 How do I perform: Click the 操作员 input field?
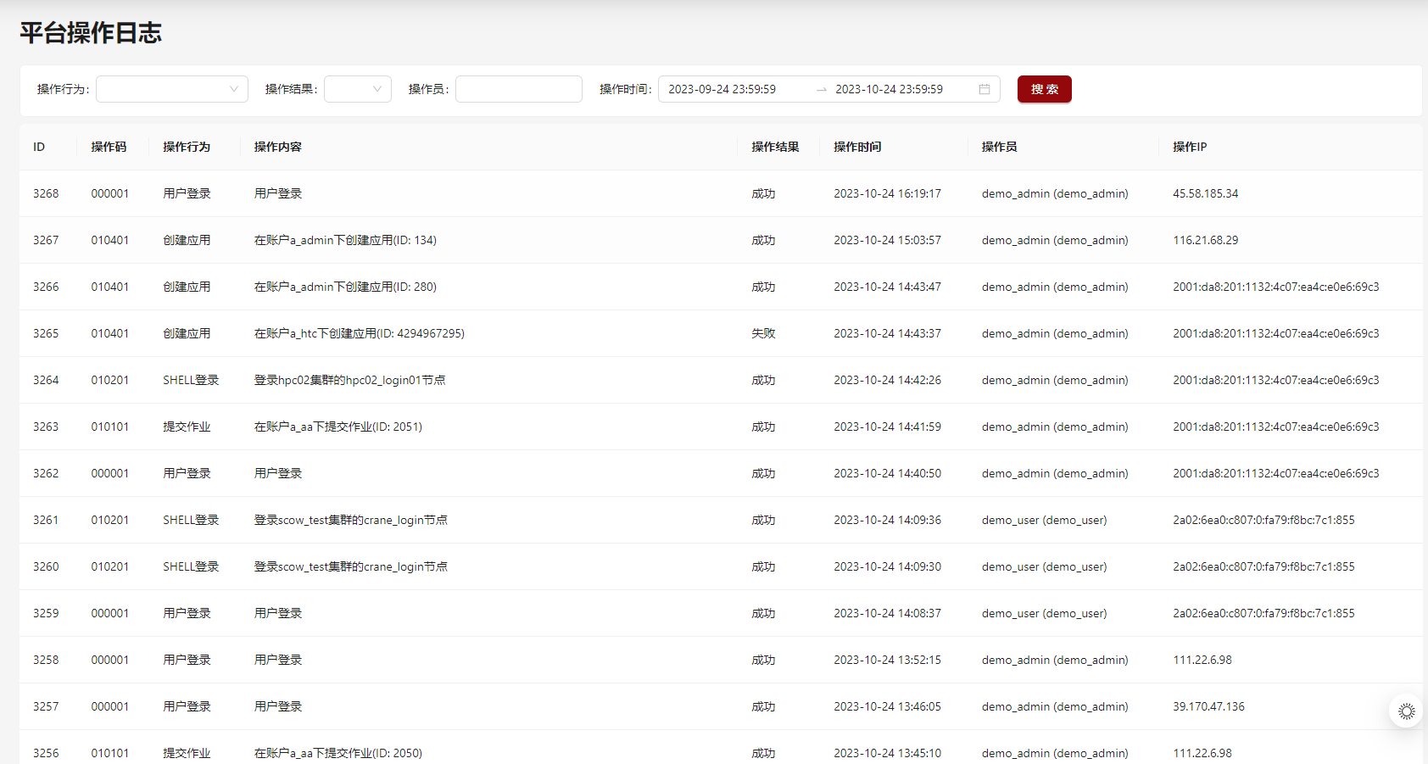click(518, 89)
